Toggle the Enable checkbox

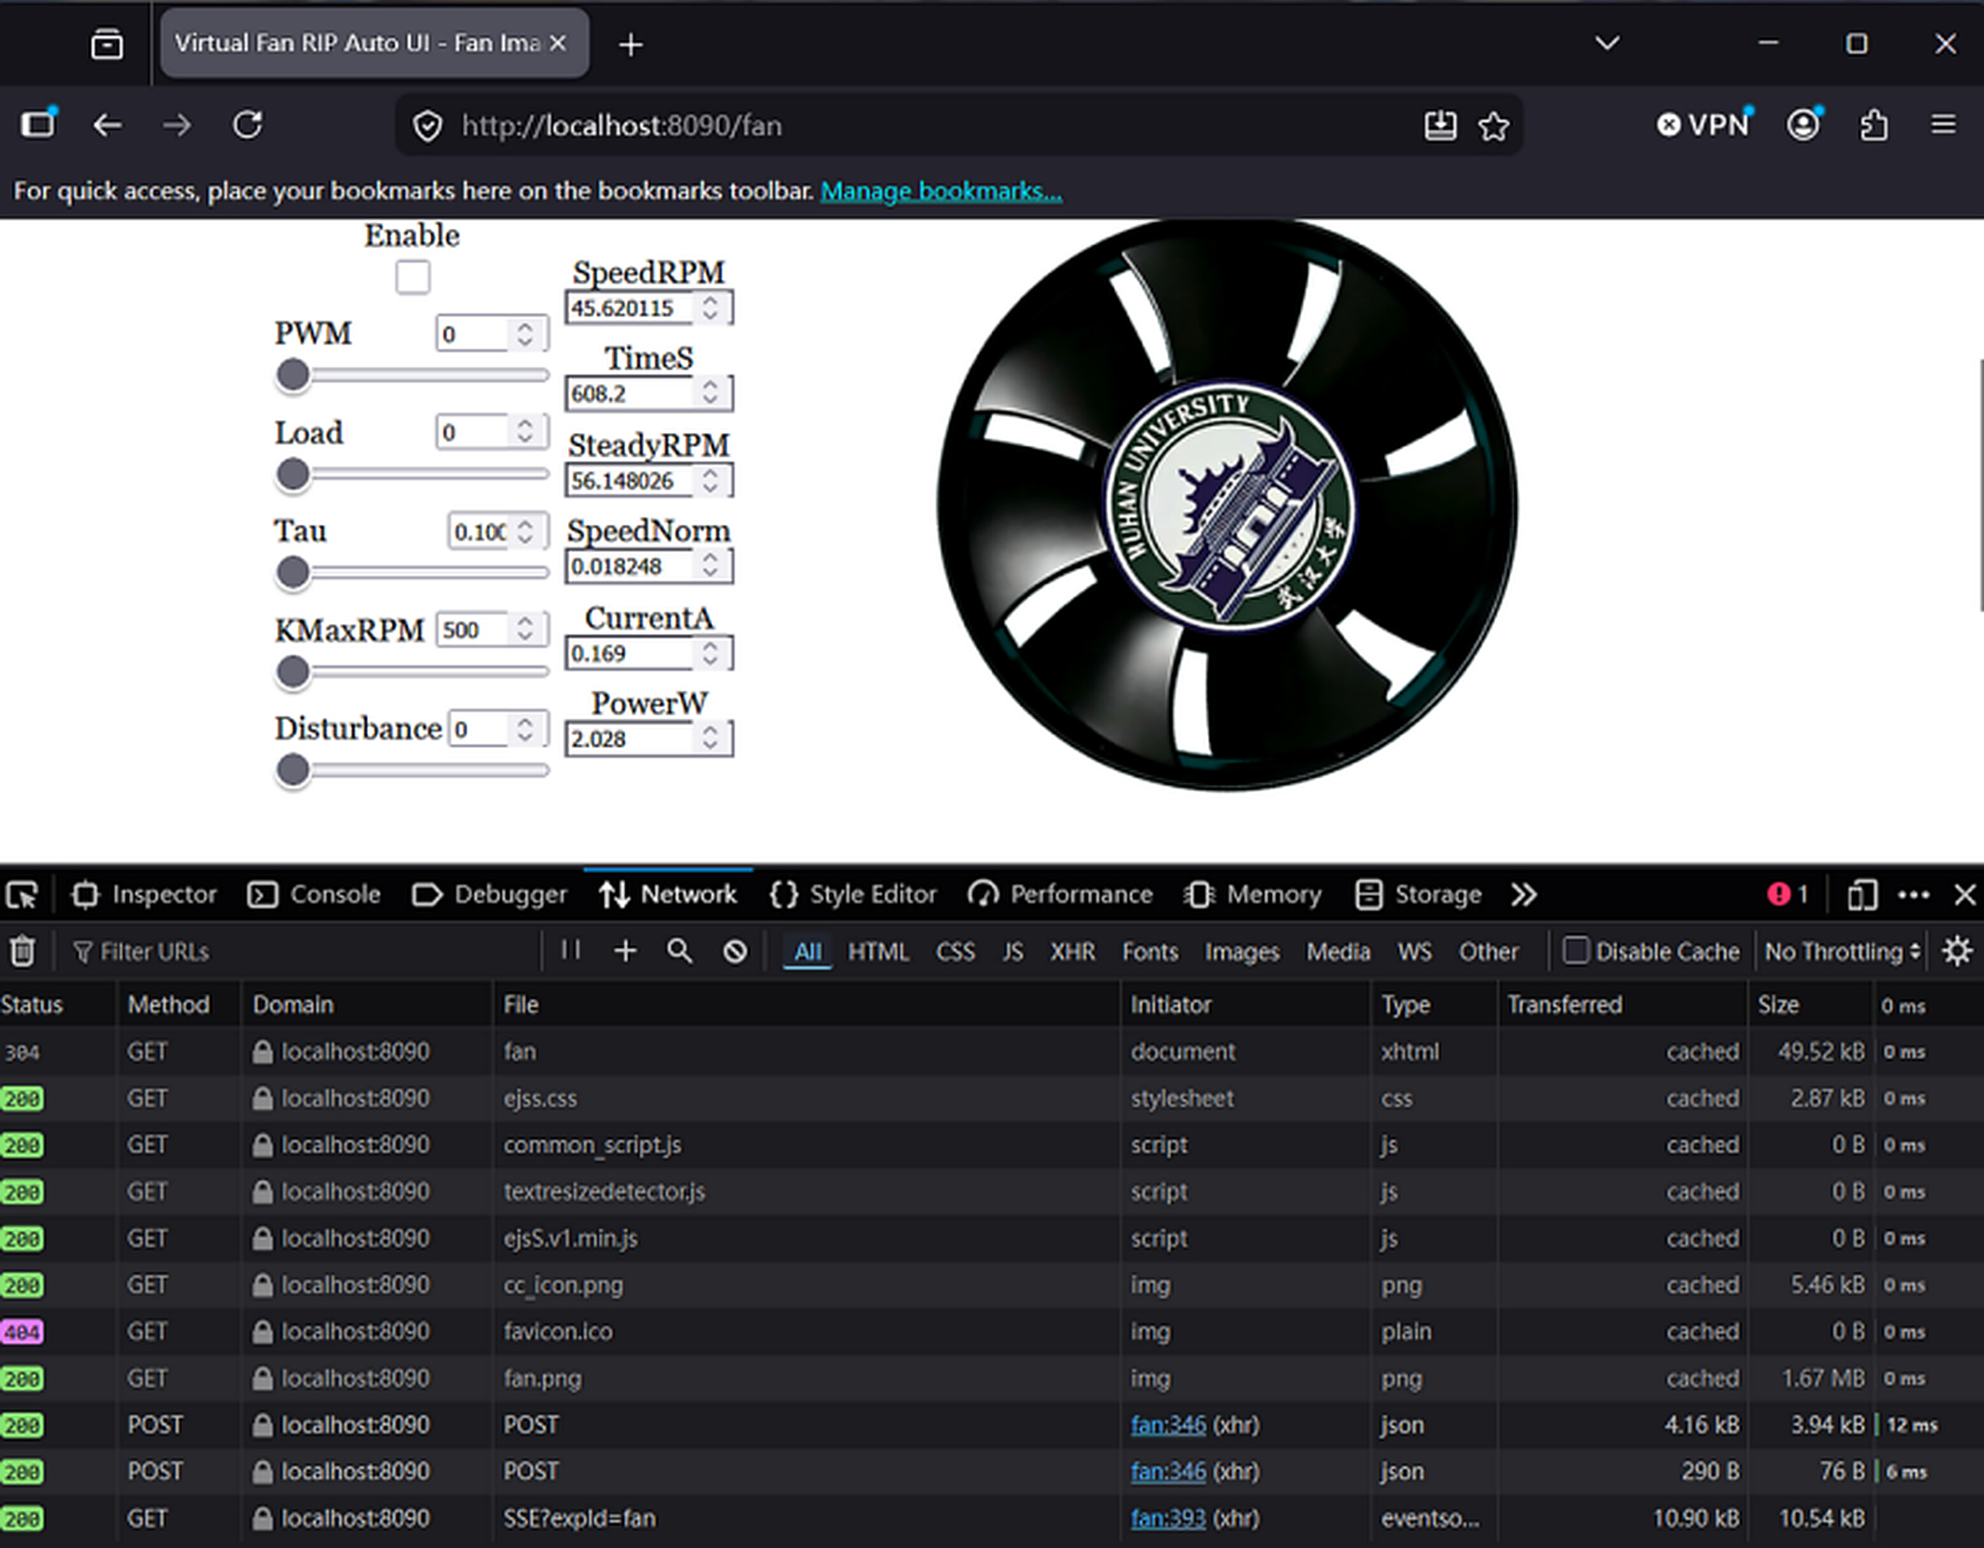pyautogui.click(x=412, y=277)
